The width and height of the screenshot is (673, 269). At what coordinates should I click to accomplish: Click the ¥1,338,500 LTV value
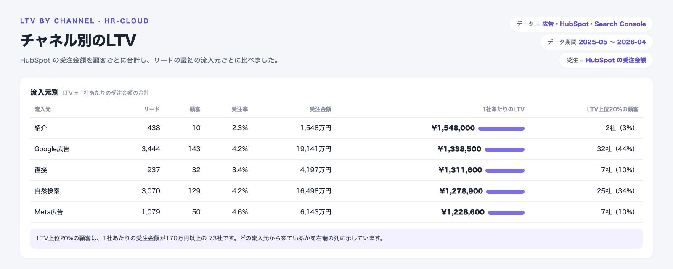pos(460,149)
